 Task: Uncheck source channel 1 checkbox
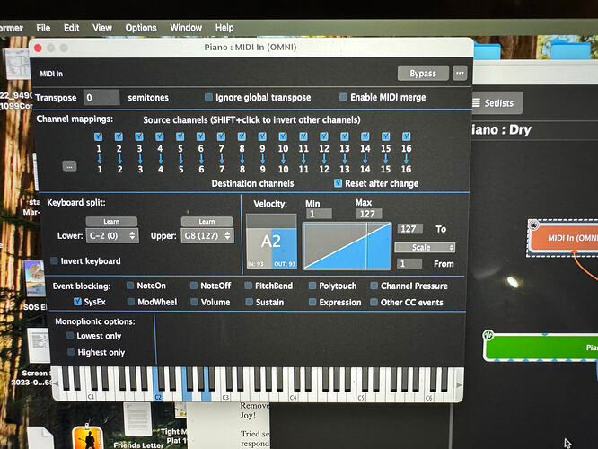(98, 136)
